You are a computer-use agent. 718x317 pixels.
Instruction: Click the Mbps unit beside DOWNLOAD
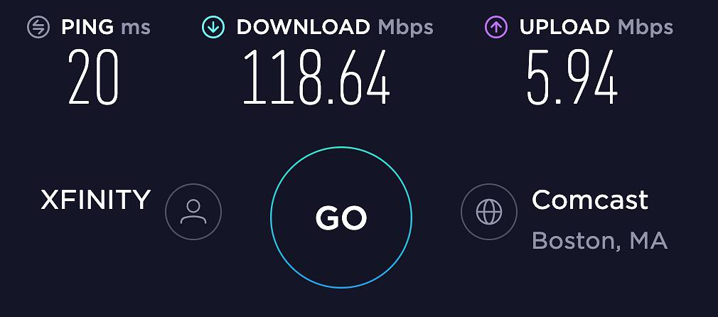coord(405,29)
